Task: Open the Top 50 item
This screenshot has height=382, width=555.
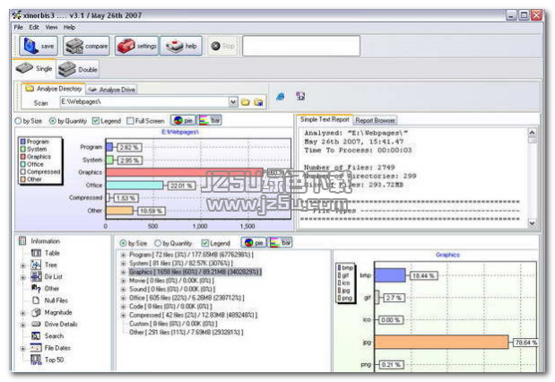Action: pyautogui.click(x=48, y=360)
